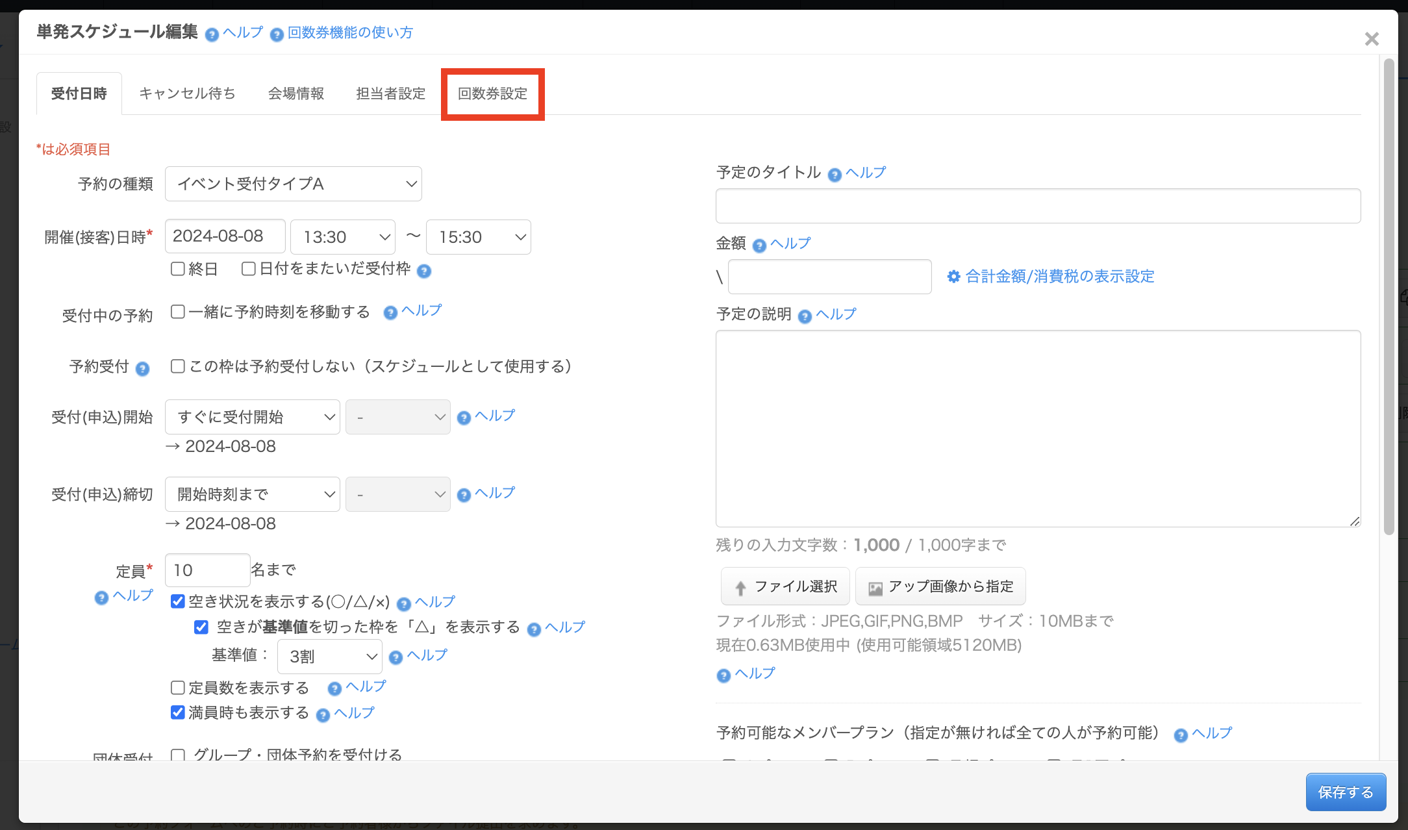Viewport: 1408px width, 830px height.
Task: Open 予約の種類 dropdown イベント受付タイプA
Action: click(x=293, y=184)
